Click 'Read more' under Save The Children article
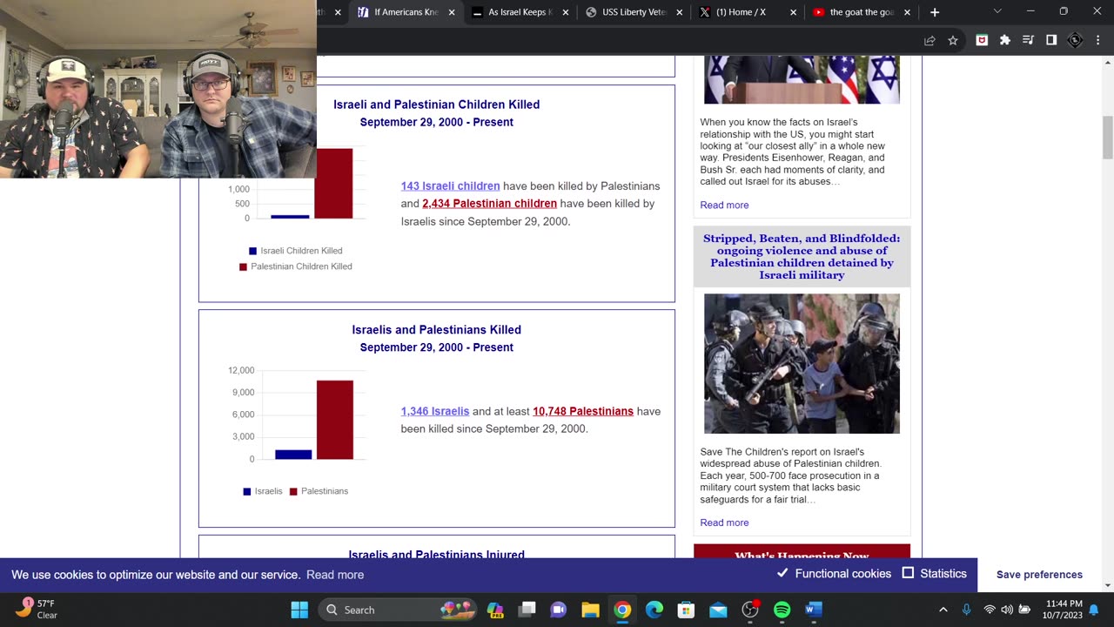Viewport: 1114px width, 627px height. [x=724, y=522]
